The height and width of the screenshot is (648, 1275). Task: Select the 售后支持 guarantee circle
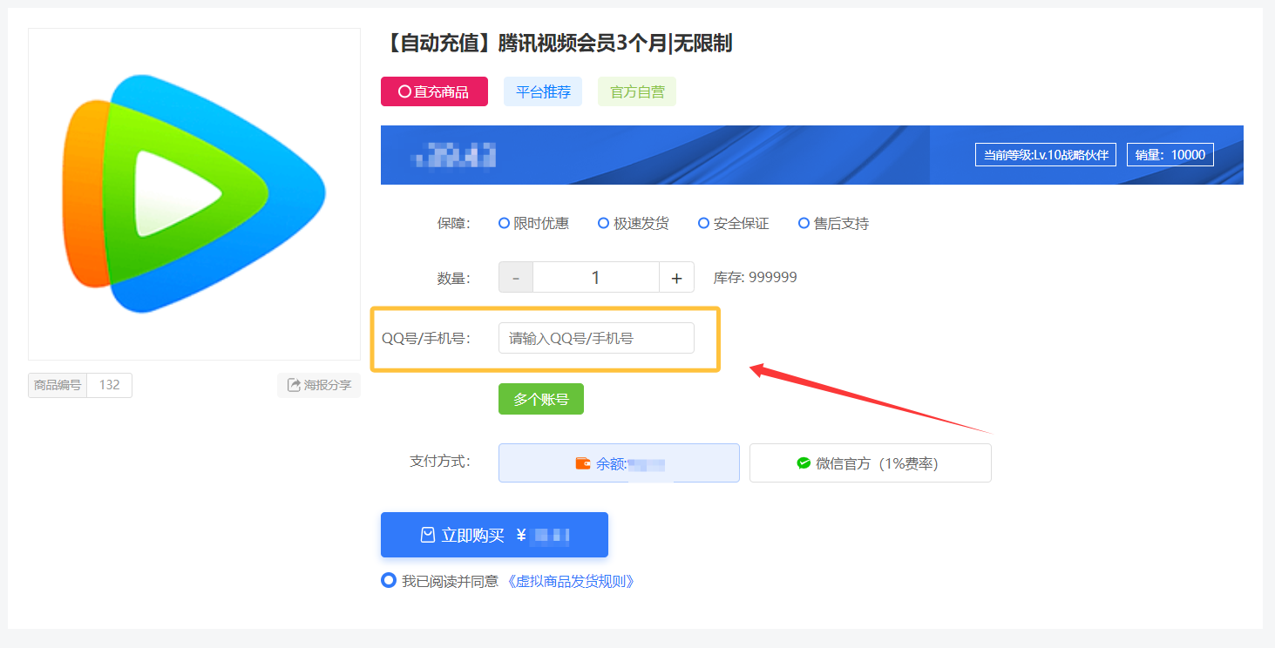tap(804, 223)
